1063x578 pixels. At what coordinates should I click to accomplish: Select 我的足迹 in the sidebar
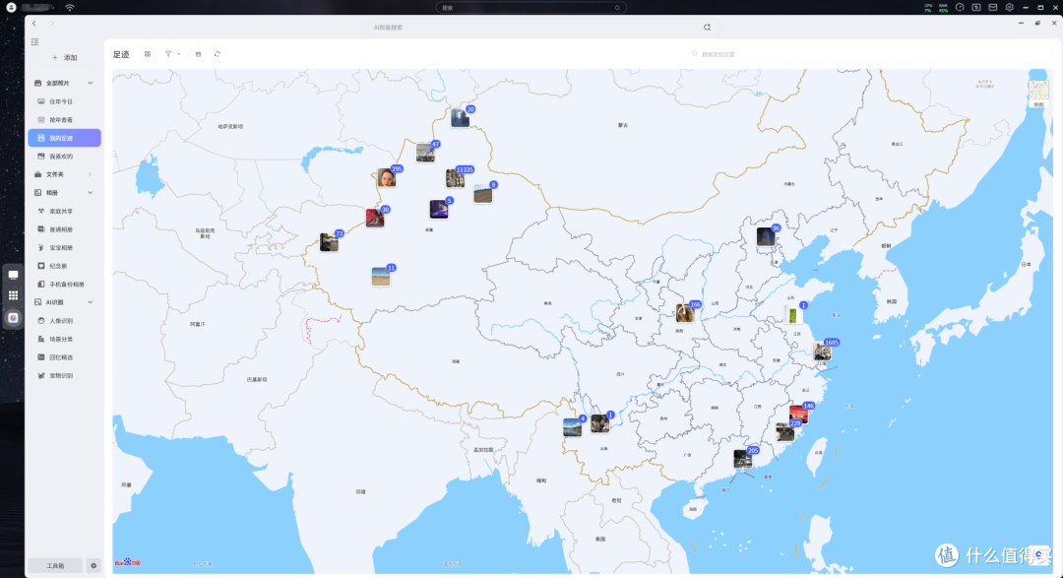click(64, 138)
